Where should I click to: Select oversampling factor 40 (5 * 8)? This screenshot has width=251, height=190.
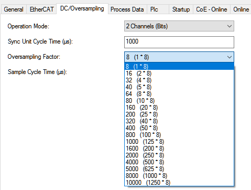coord(179,87)
